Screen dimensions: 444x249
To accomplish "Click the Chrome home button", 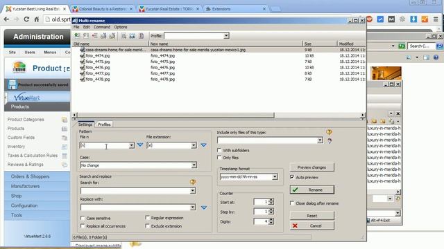I will [37, 19].
